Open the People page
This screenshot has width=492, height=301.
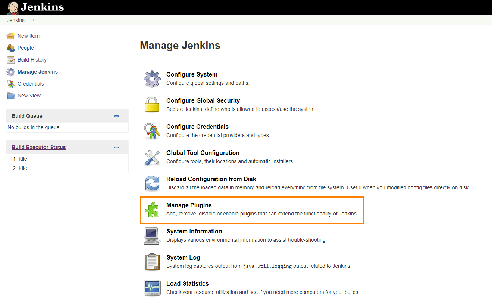tap(25, 48)
